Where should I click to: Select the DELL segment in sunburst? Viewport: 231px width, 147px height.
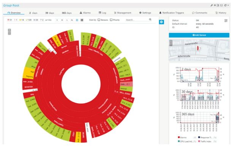(x=125, y=93)
